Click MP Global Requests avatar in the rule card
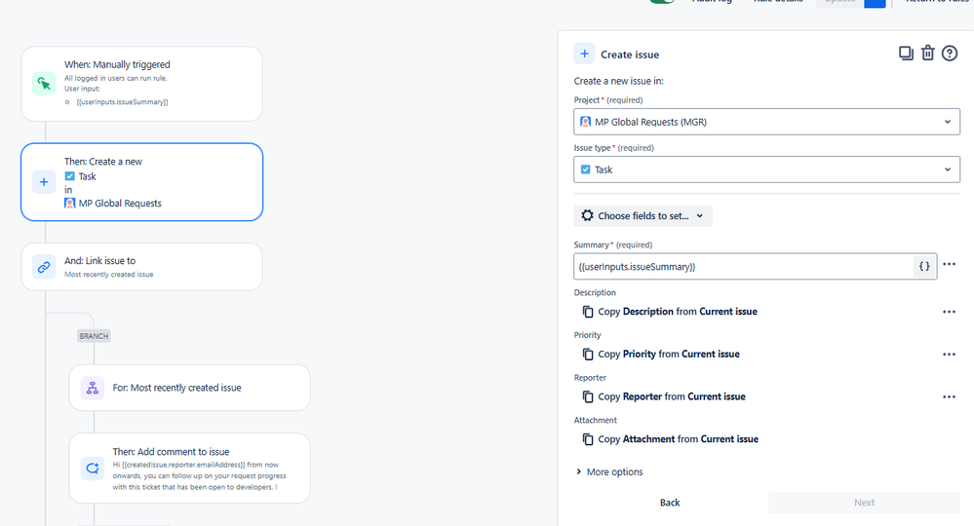 [x=70, y=203]
